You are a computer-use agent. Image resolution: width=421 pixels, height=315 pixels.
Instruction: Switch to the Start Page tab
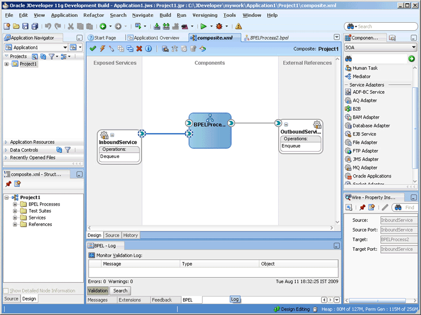point(102,38)
